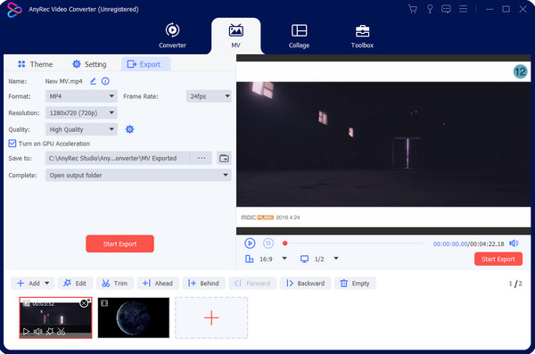Open the Export sub-tab
The height and width of the screenshot is (354, 535).
click(145, 64)
